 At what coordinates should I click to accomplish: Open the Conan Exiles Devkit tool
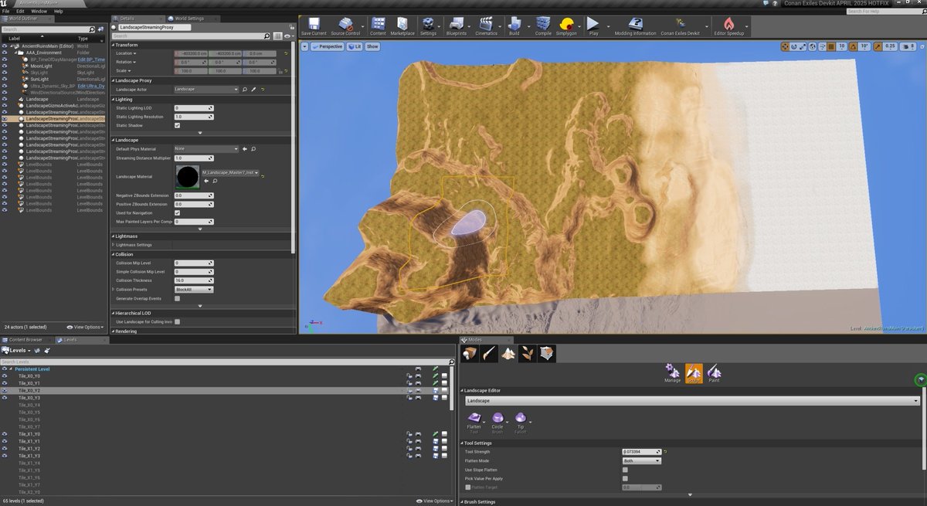coord(680,25)
